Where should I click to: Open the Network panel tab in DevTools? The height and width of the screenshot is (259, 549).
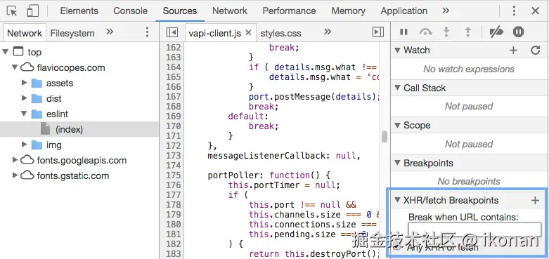click(x=230, y=11)
